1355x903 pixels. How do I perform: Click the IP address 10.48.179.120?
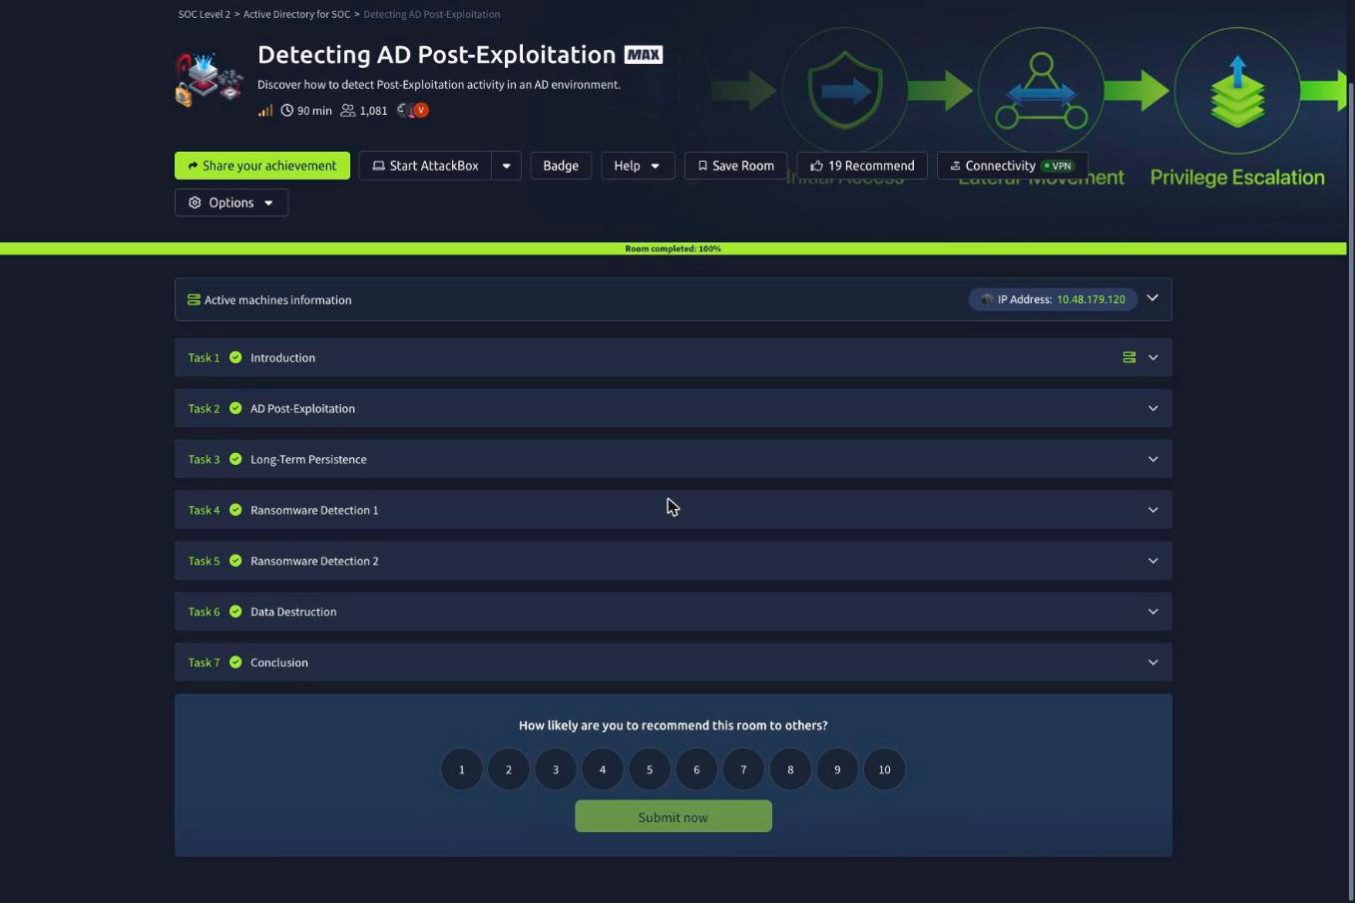(1091, 299)
